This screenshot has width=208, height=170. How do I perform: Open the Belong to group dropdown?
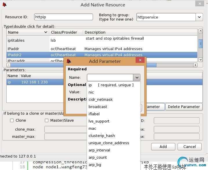(x=199, y=17)
